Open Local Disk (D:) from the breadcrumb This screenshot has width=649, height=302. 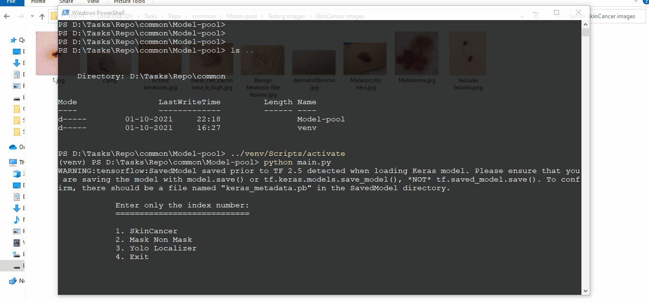coord(115,16)
